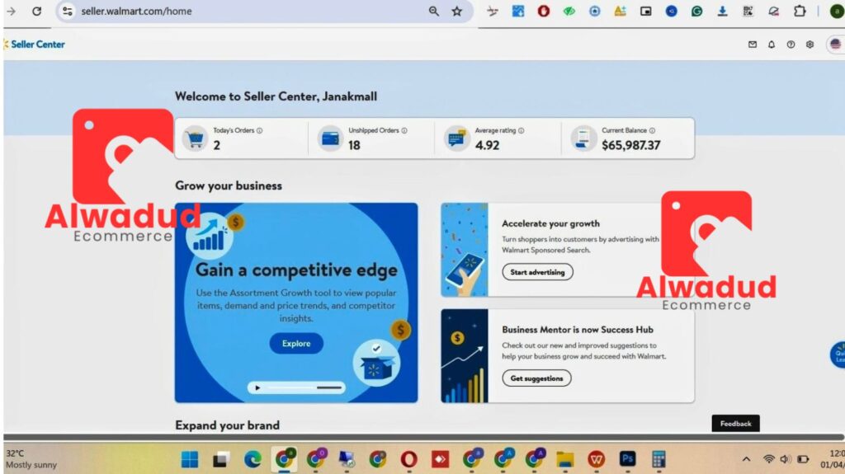Image resolution: width=845 pixels, height=474 pixels.
Task: Open Task View on the taskbar
Action: click(x=220, y=459)
